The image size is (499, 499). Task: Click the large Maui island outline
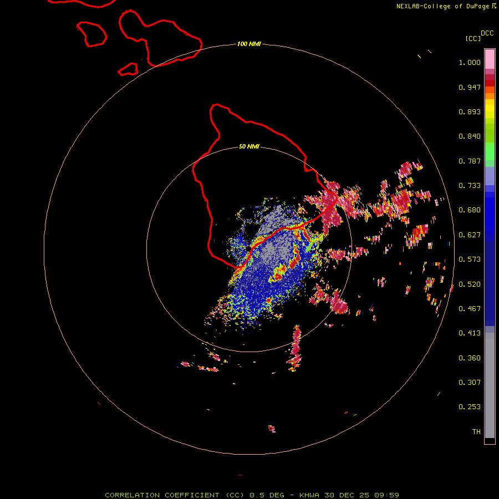pos(160,38)
